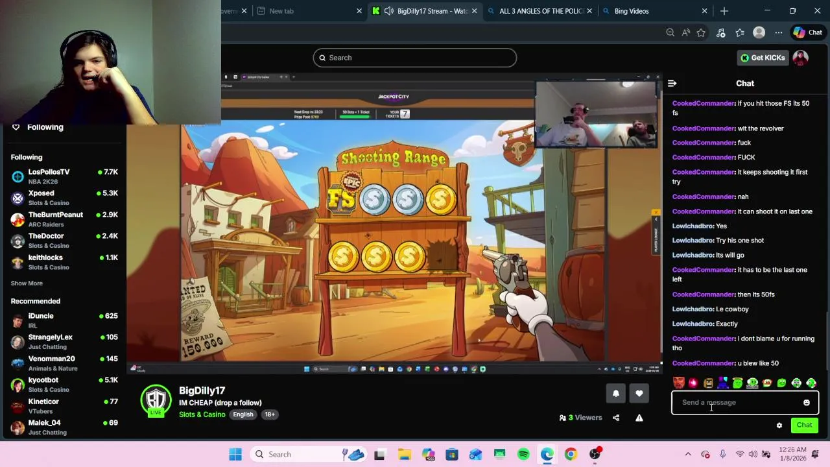Click the 3 Viewers count
The height and width of the screenshot is (467, 830).
(x=581, y=418)
